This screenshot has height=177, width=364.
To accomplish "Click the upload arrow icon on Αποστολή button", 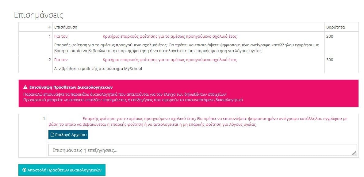I will pyautogui.click(x=24, y=170).
